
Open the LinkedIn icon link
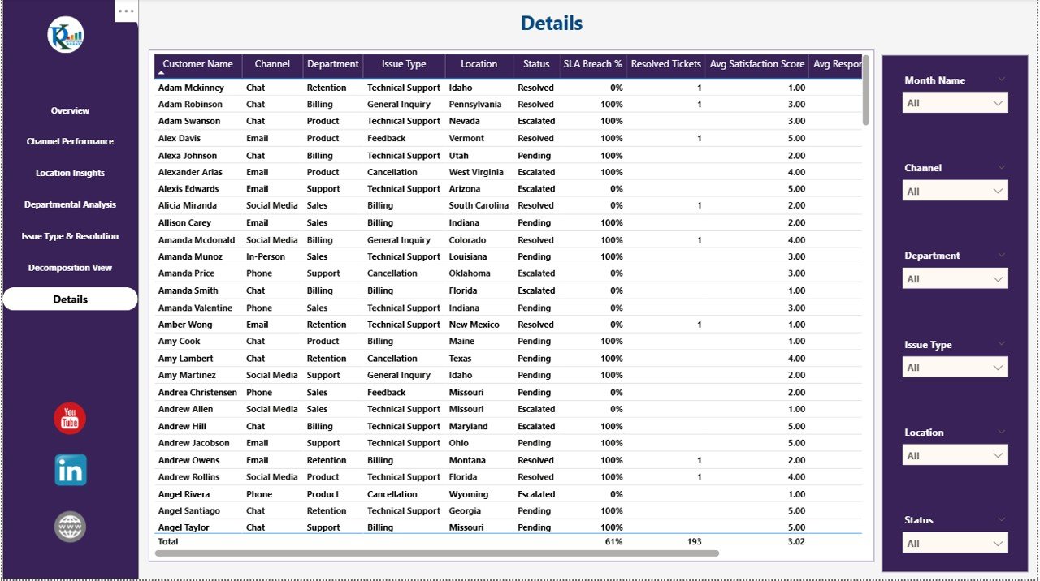tap(71, 471)
